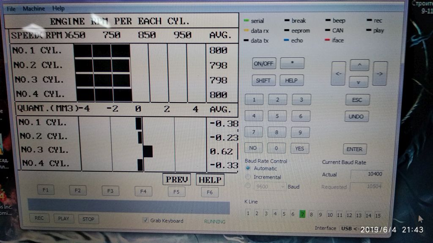Click the STOP playback button
This screenshot has width=433, height=243.
[88, 219]
